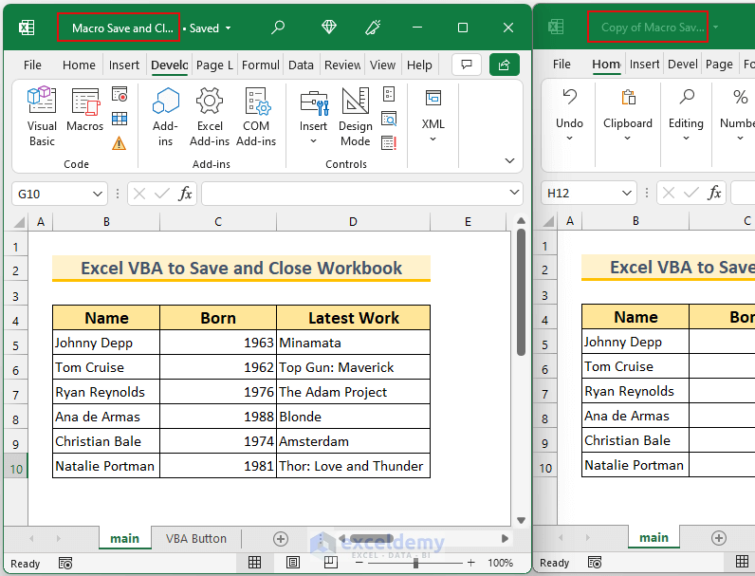
Task: Open the Data ribbon tab
Action: pos(301,65)
